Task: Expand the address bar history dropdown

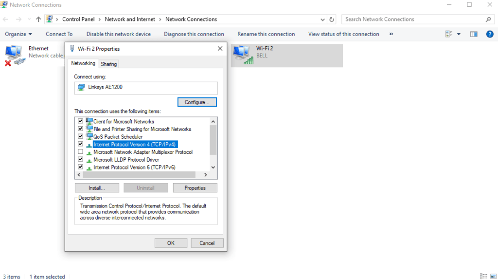Action: (323, 19)
